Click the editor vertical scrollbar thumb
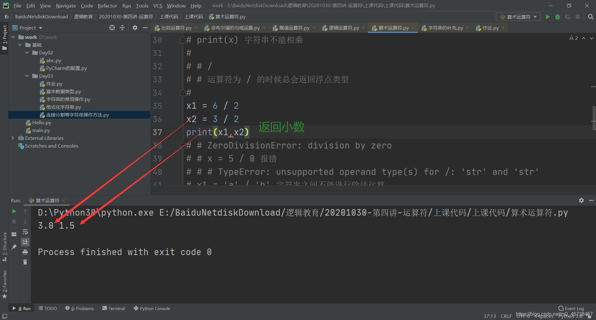Image resolution: width=596 pixels, height=320 pixels. [x=594, y=118]
